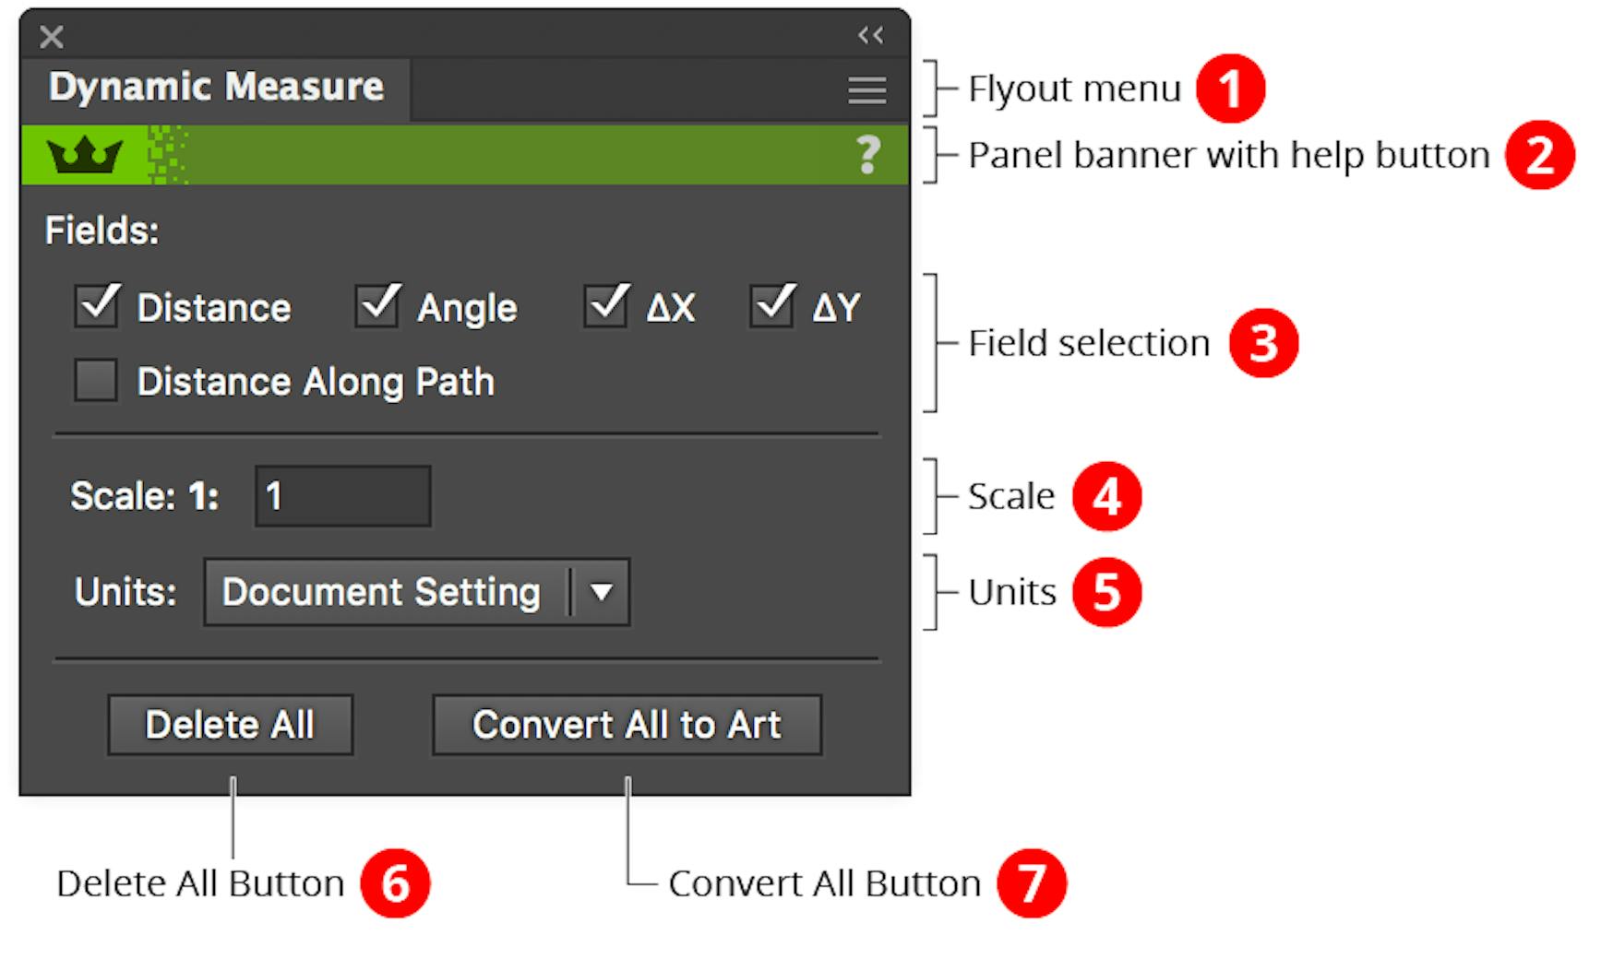Click the Units dropdown arrow triangle

click(x=602, y=593)
